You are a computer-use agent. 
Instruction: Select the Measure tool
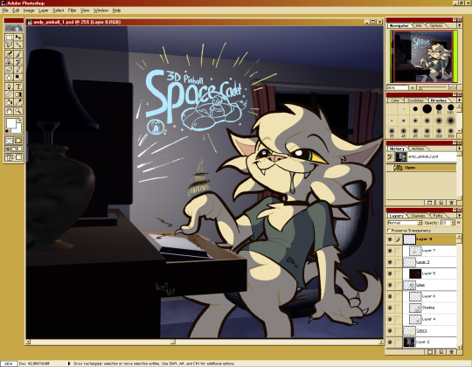pos(10,94)
